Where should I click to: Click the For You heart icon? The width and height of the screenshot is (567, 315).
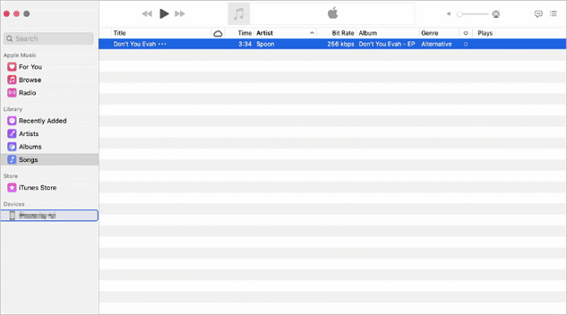coord(12,67)
